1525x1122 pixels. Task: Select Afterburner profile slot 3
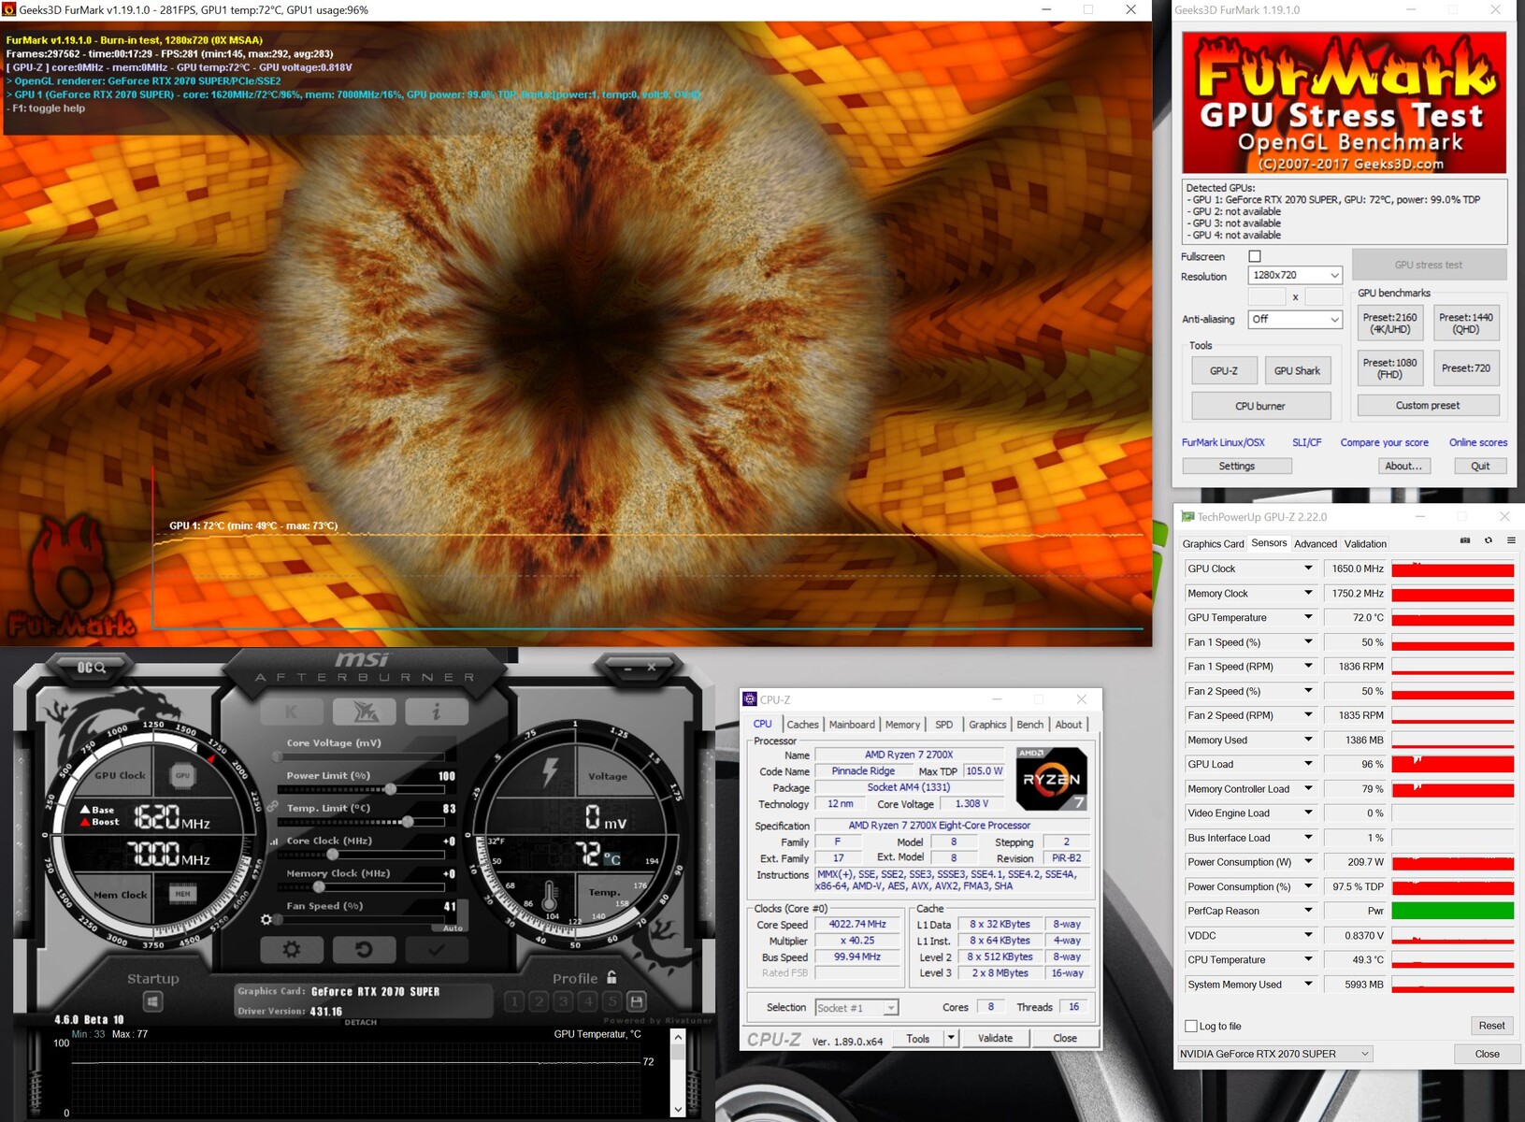[563, 1001]
